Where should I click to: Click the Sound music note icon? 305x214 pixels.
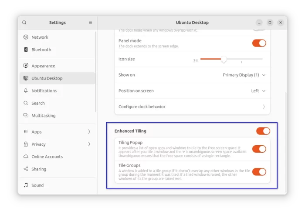pos(26,185)
